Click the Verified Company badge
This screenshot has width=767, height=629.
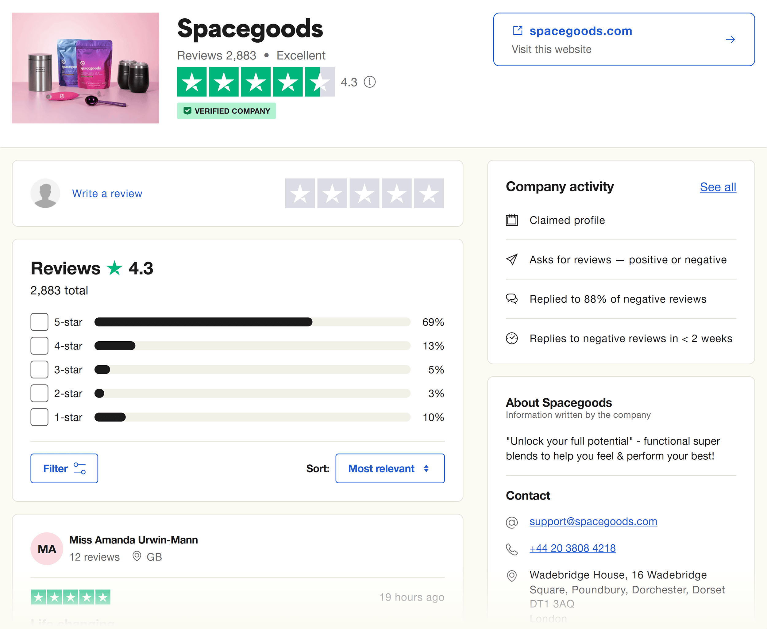coord(226,111)
